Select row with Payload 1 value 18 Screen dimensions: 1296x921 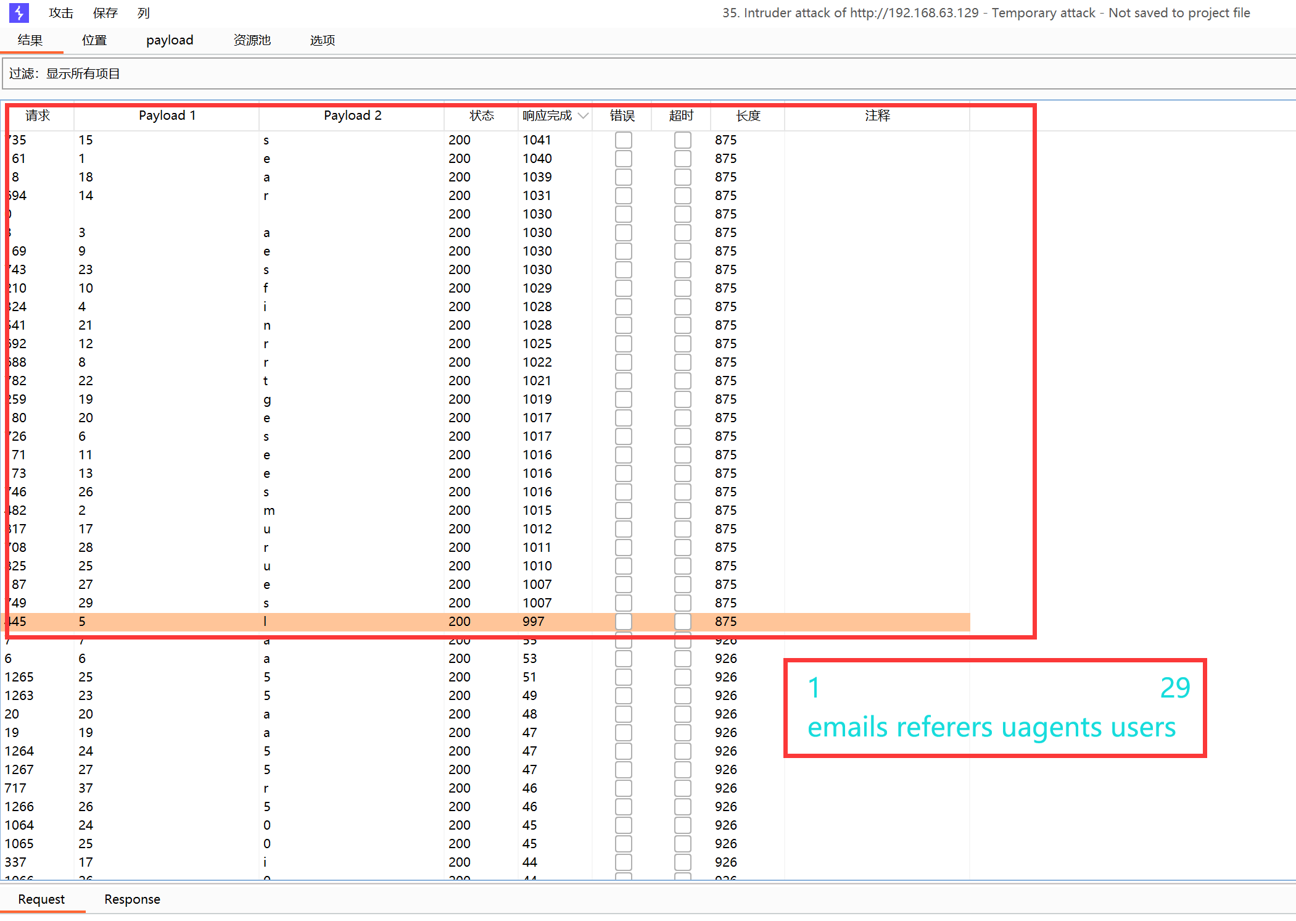pos(486,177)
